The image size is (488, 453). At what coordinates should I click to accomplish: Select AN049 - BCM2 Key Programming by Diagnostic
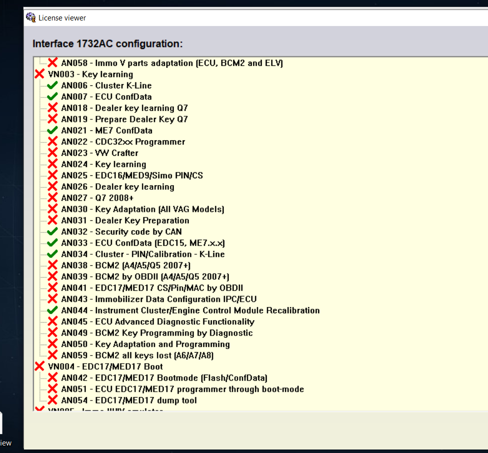[157, 333]
